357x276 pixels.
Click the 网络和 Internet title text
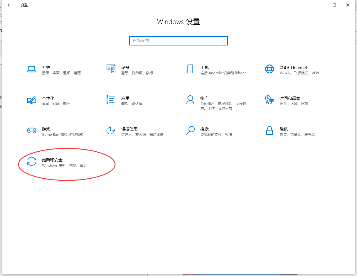[293, 67]
